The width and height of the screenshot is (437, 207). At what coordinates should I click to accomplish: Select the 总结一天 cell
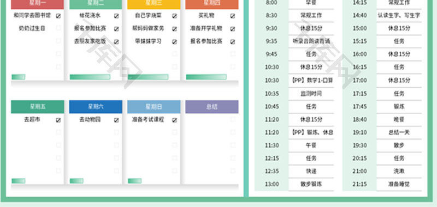tap(399, 132)
